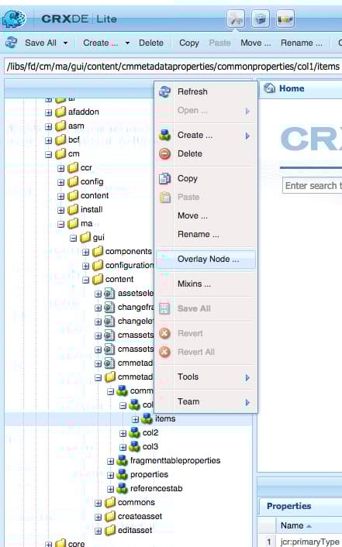Screen dimensions: 342x547
Task: Click the red Delete icon in menu
Action: click(164, 153)
